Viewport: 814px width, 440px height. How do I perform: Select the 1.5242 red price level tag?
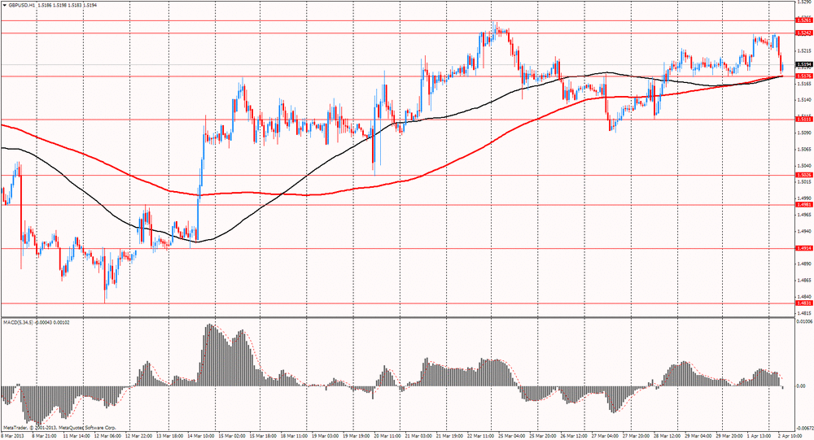tap(803, 33)
